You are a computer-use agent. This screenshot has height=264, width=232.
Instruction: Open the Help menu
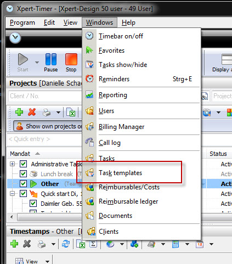click(x=128, y=23)
